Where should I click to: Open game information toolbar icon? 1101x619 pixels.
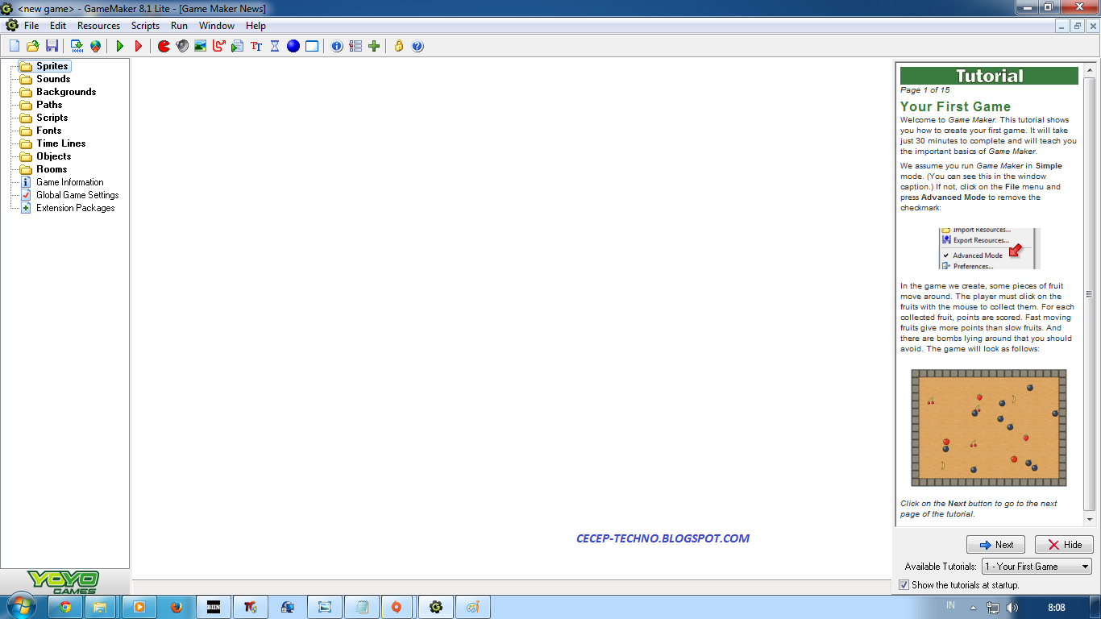point(337,46)
